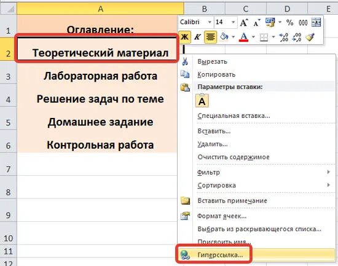Click the format cells icon
Viewport: 338px width, 266px height.
(x=185, y=216)
